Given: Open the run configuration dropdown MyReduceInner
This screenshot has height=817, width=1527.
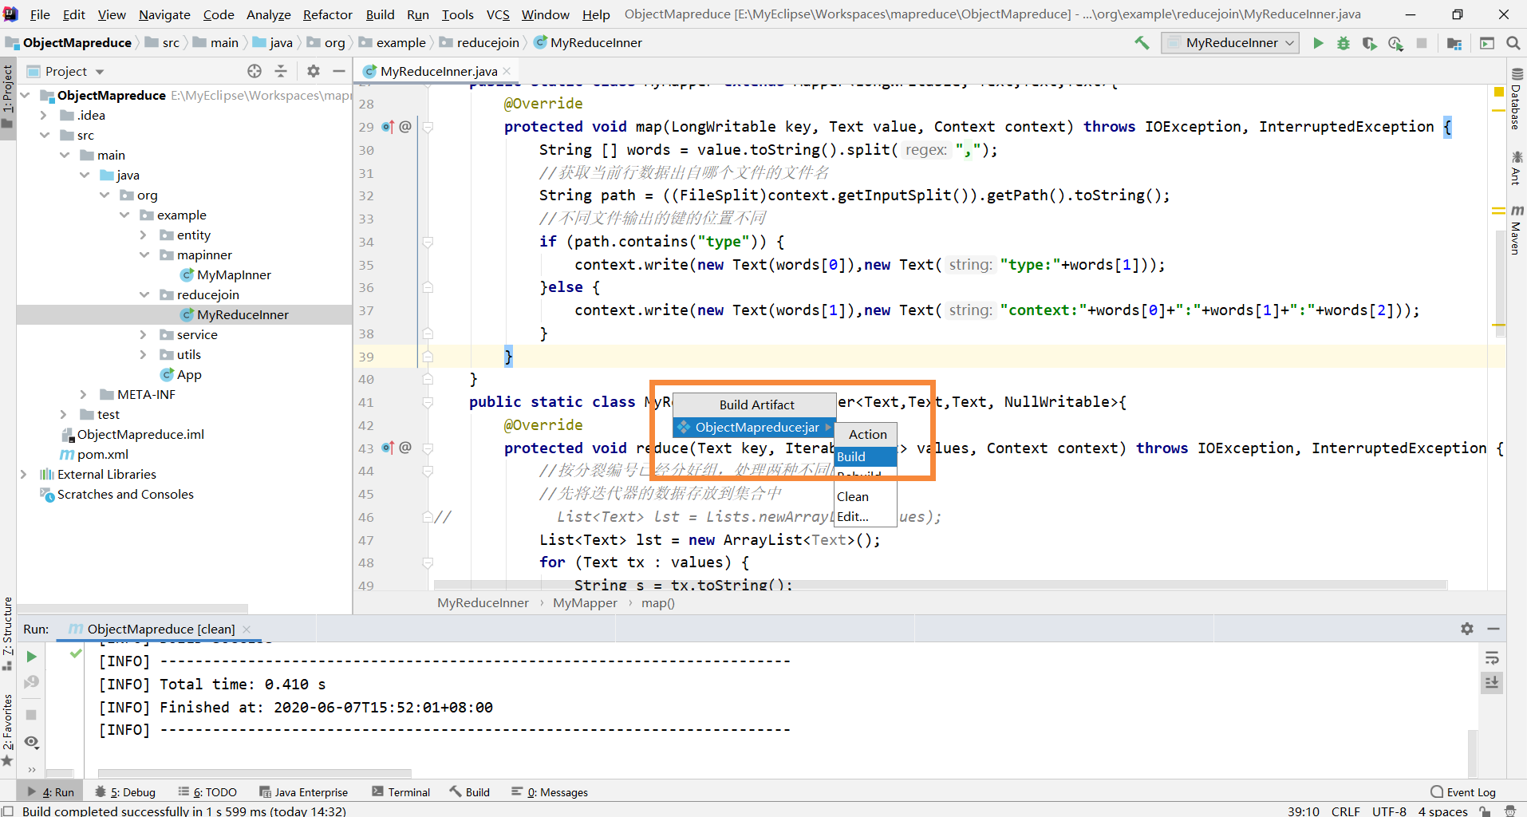Looking at the screenshot, I should click(1230, 43).
